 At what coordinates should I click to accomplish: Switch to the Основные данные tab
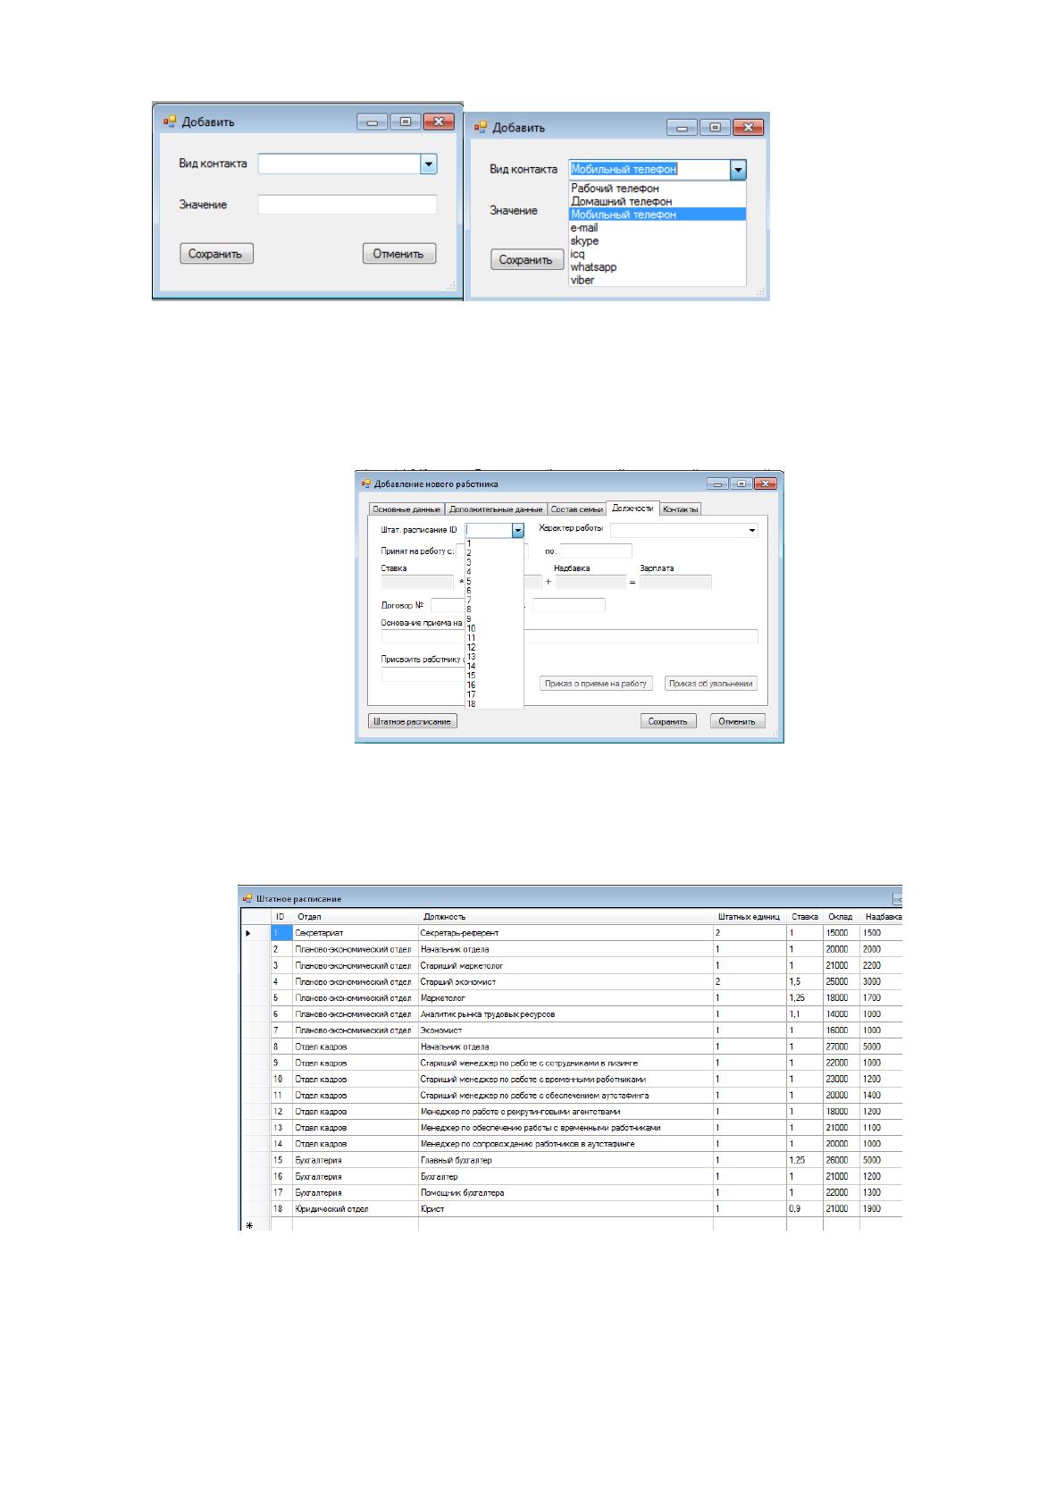coord(406,509)
